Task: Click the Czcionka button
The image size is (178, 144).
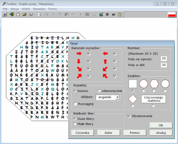Action: coord(83,133)
